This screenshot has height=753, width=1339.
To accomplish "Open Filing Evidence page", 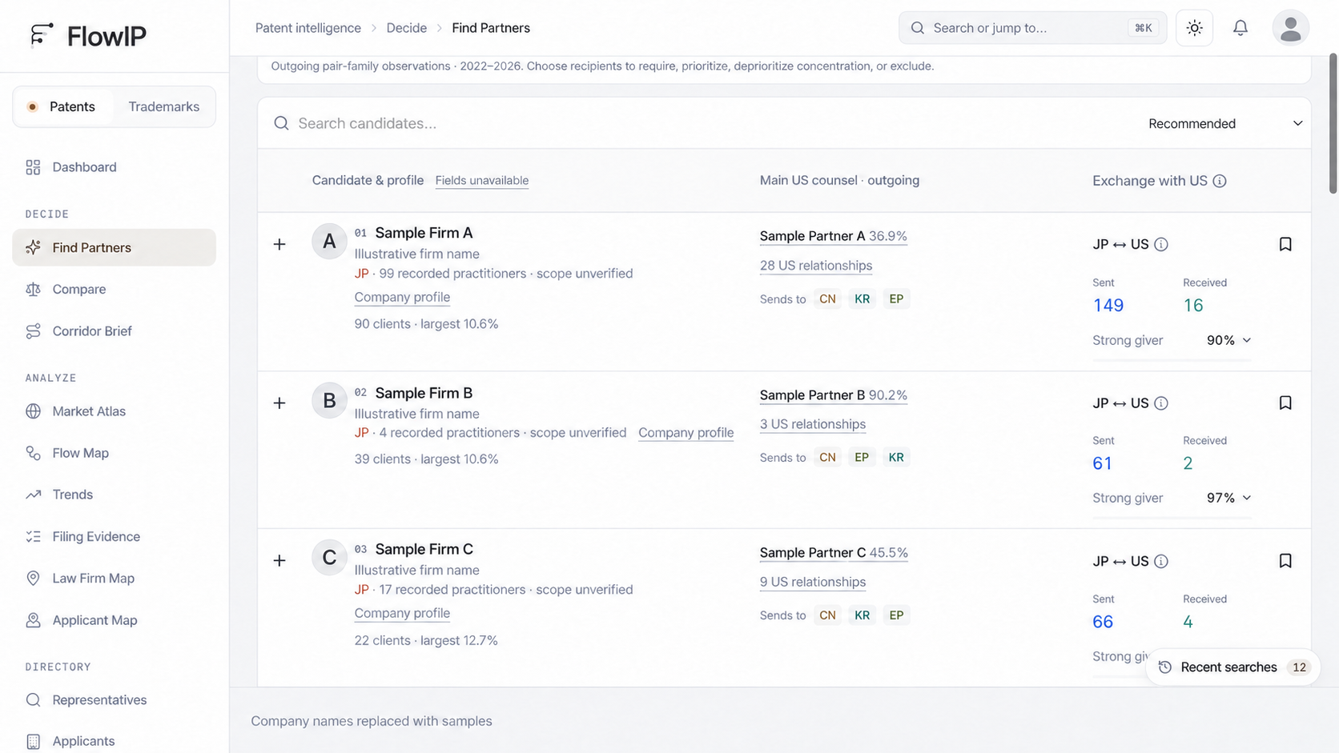I will pyautogui.click(x=114, y=536).
